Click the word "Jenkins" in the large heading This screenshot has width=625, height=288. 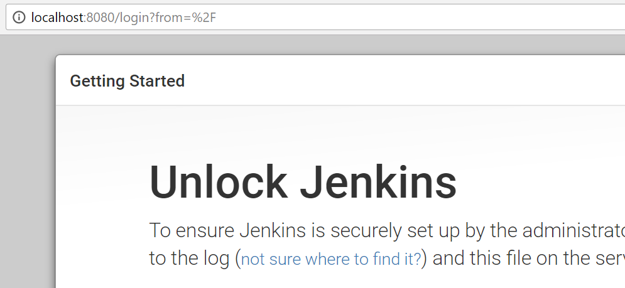pyautogui.click(x=378, y=181)
